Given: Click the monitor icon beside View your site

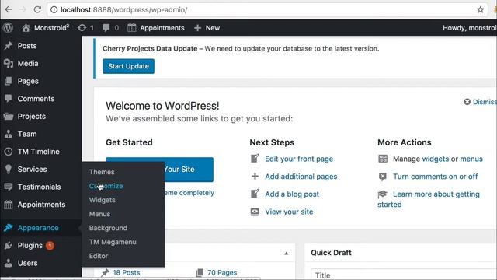Looking at the screenshot, I should [255, 212].
